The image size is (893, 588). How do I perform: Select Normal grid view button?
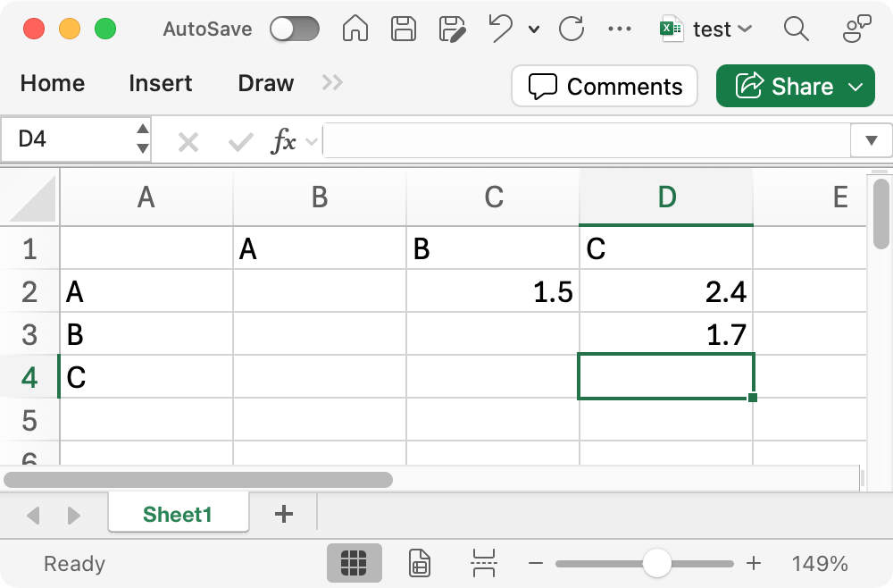[355, 564]
